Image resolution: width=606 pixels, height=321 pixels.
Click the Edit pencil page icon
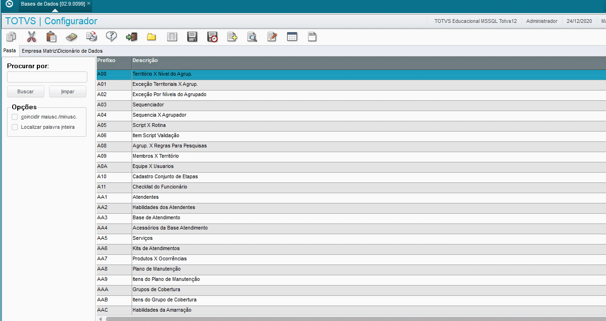[x=272, y=37]
